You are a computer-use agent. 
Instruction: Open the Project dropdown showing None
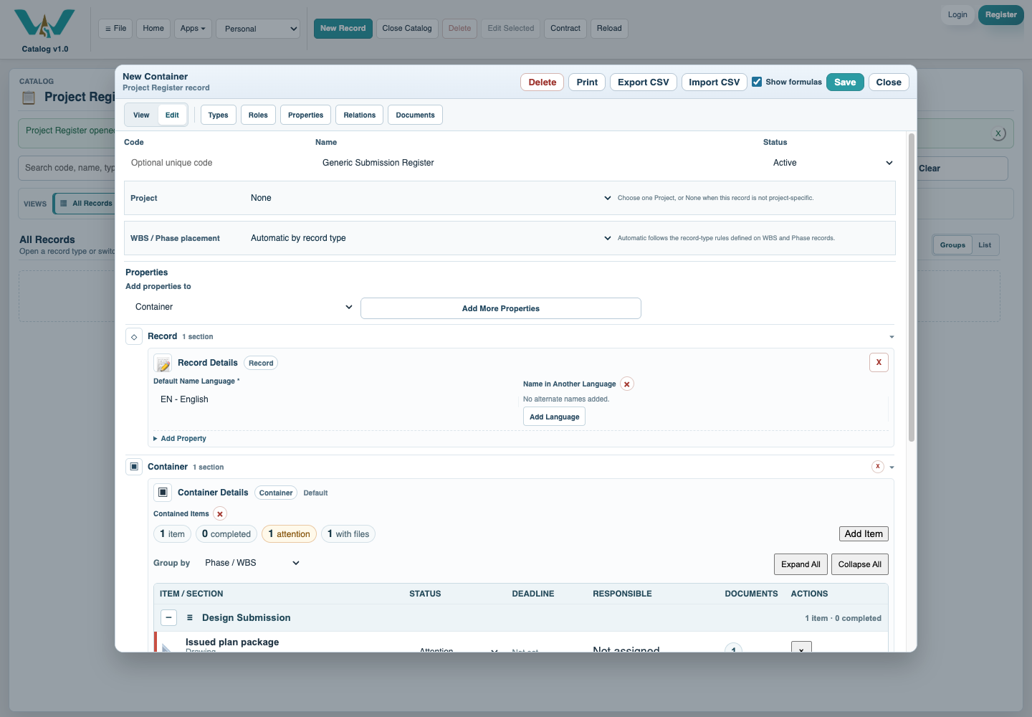pyautogui.click(x=430, y=198)
